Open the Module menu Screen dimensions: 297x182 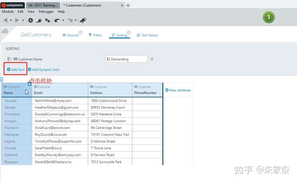tap(8, 12)
